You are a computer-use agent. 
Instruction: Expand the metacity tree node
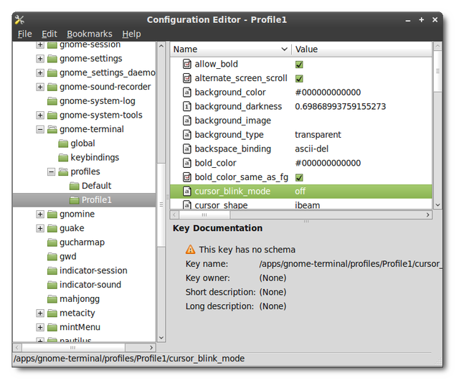40,313
